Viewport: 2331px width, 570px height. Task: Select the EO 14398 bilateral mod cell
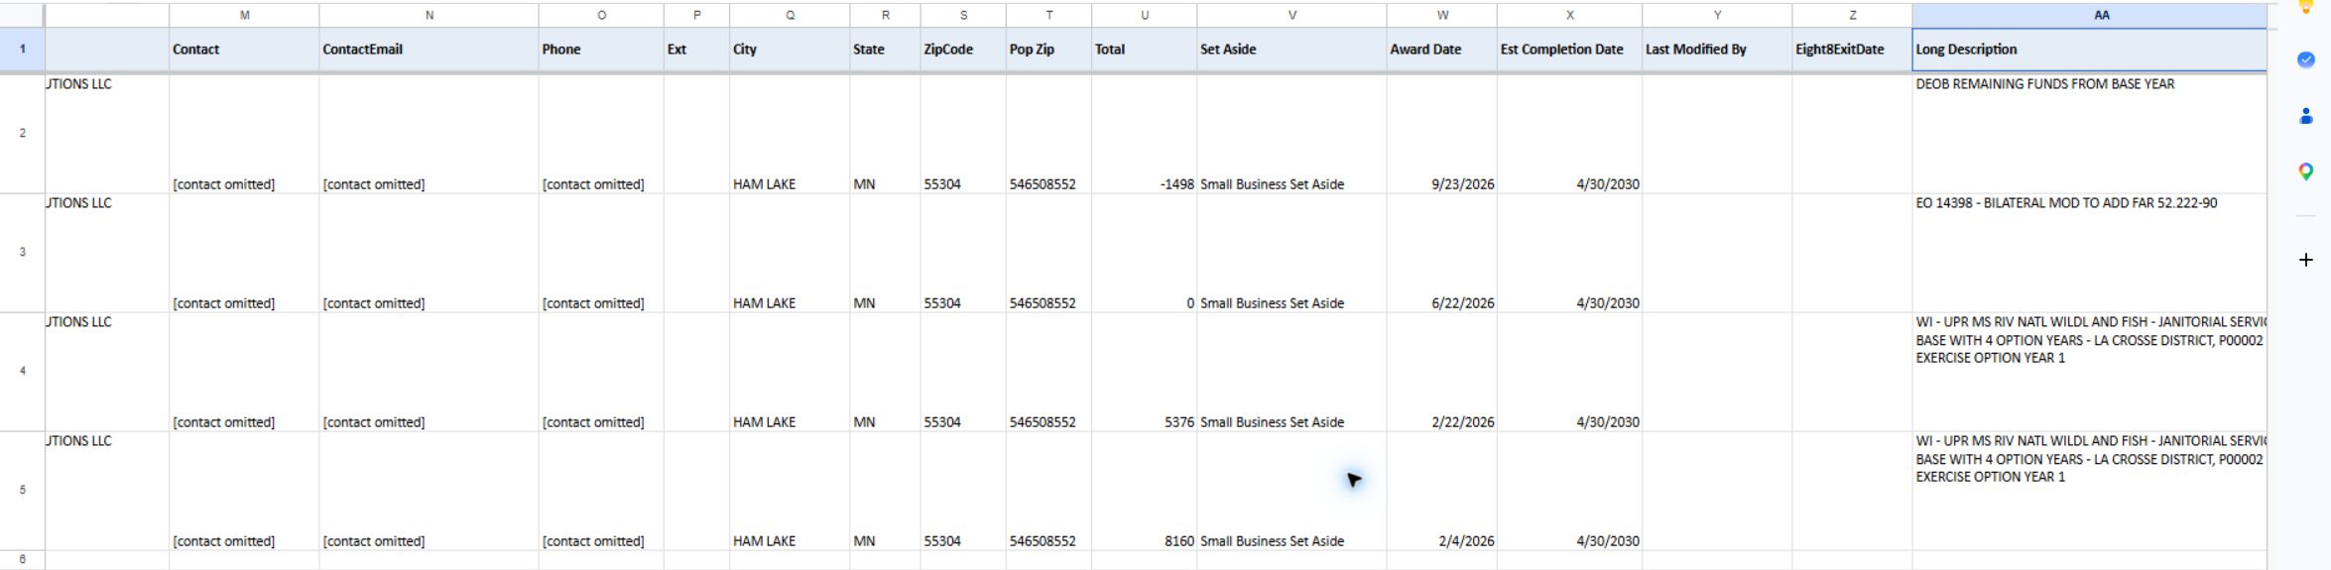(2089, 253)
